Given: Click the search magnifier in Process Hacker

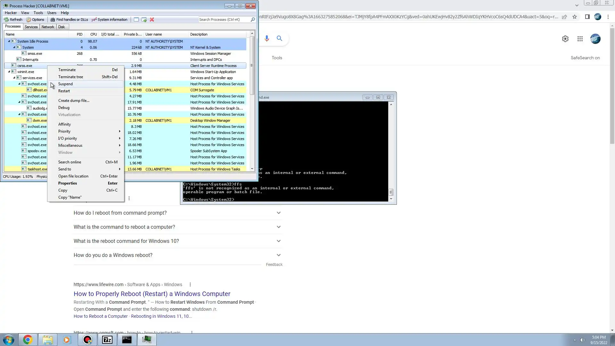Looking at the screenshot, I should pos(253,20).
